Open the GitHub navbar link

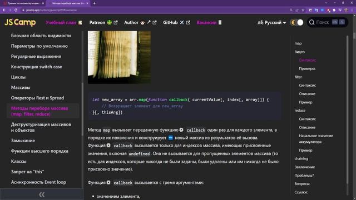pyautogui.click(x=176, y=22)
